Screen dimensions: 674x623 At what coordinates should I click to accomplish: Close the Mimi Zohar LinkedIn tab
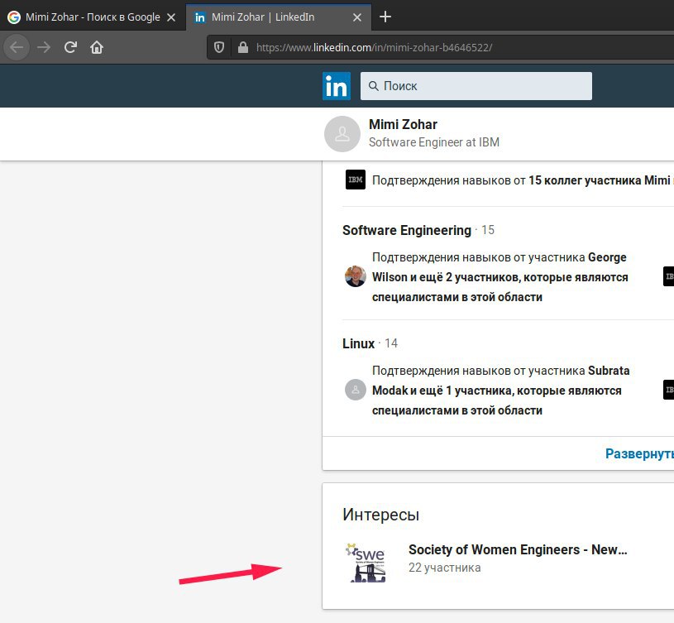[x=356, y=17]
